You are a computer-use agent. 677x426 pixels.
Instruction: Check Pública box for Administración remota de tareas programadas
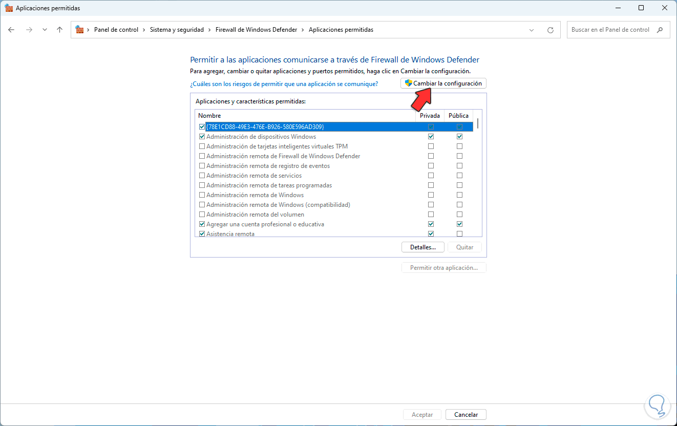(459, 185)
